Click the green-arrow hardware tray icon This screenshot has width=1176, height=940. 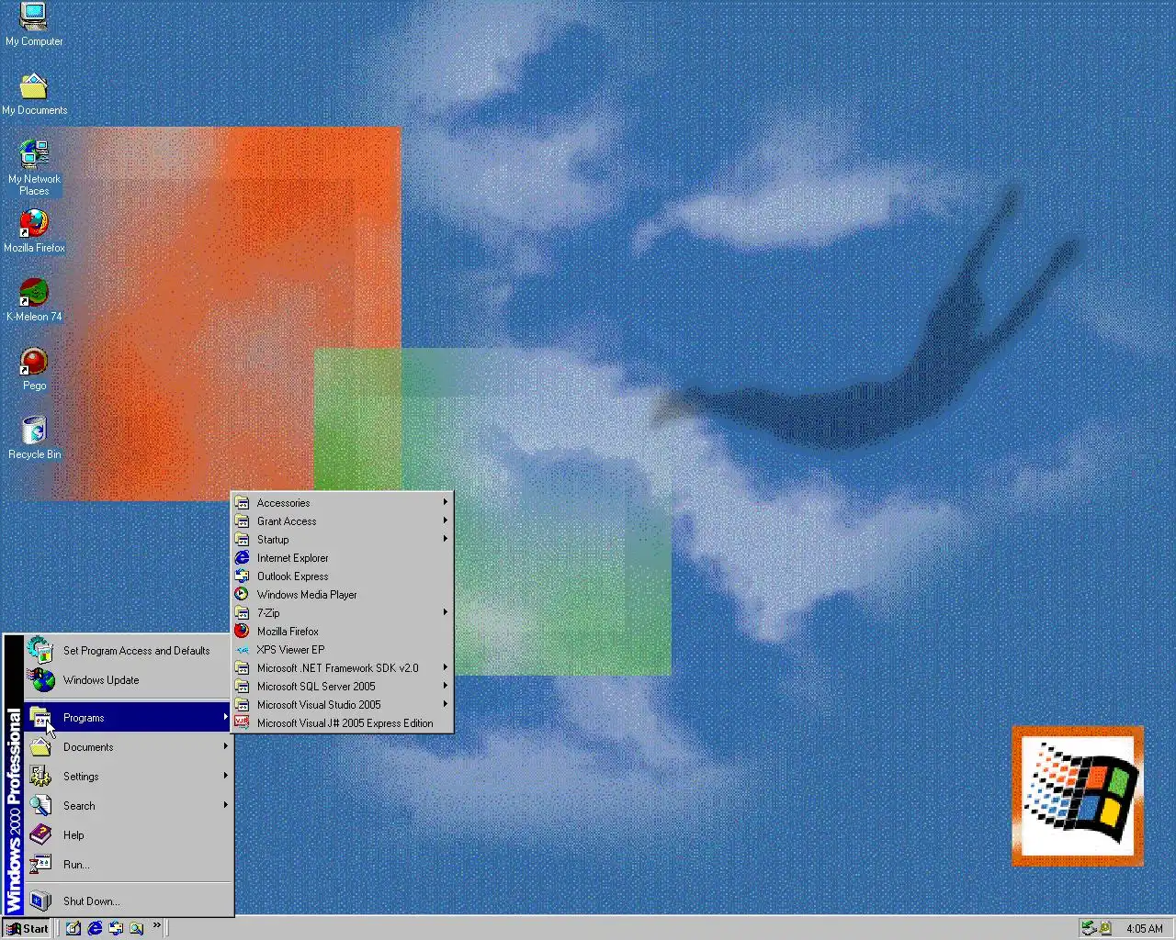point(1089,928)
